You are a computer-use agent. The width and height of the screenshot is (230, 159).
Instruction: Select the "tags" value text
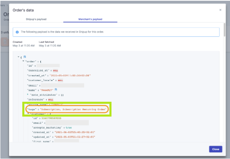73,109
